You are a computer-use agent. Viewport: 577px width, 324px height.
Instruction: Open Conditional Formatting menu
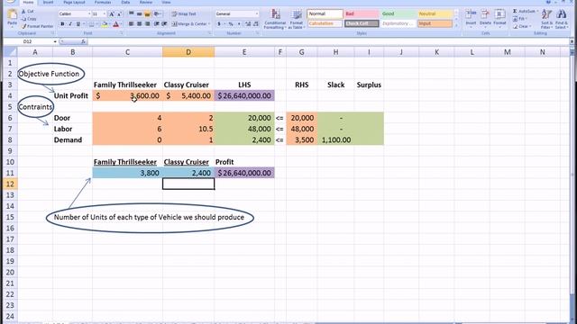[274, 19]
